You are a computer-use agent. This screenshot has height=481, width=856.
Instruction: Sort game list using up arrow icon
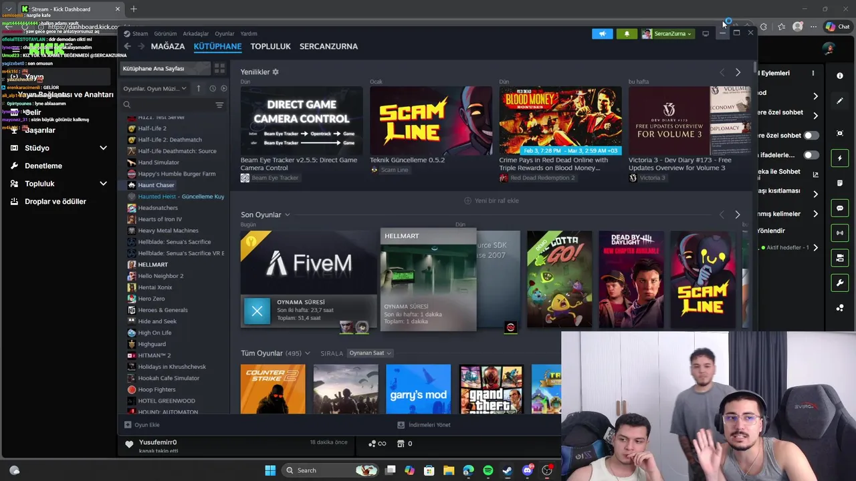pyautogui.click(x=198, y=88)
